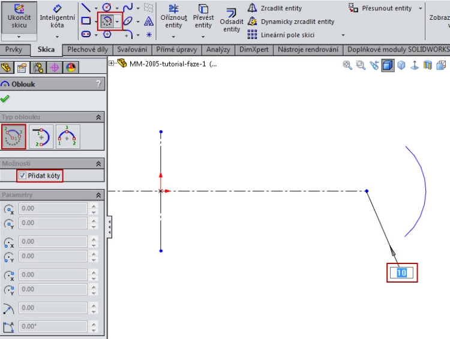Toggle Přidat kóty checkbox
Screen dimensions: 450x339
click(x=22, y=176)
